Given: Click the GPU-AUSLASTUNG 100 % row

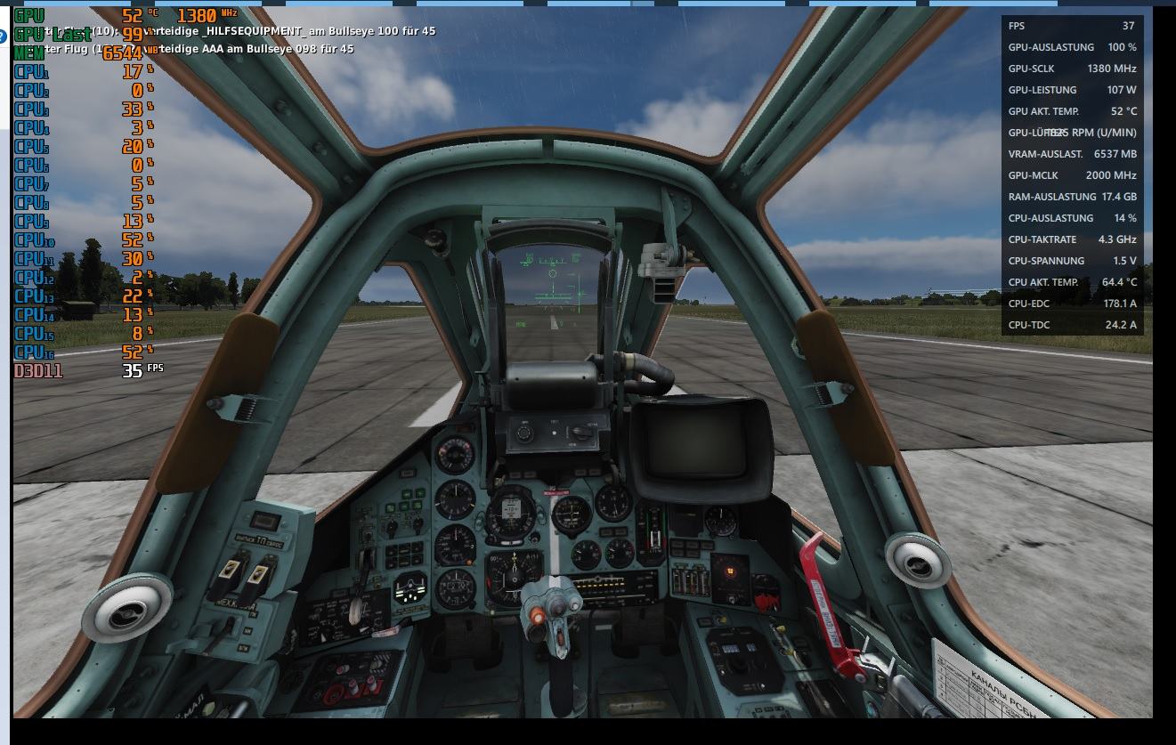Looking at the screenshot, I should pyautogui.click(x=1072, y=47).
